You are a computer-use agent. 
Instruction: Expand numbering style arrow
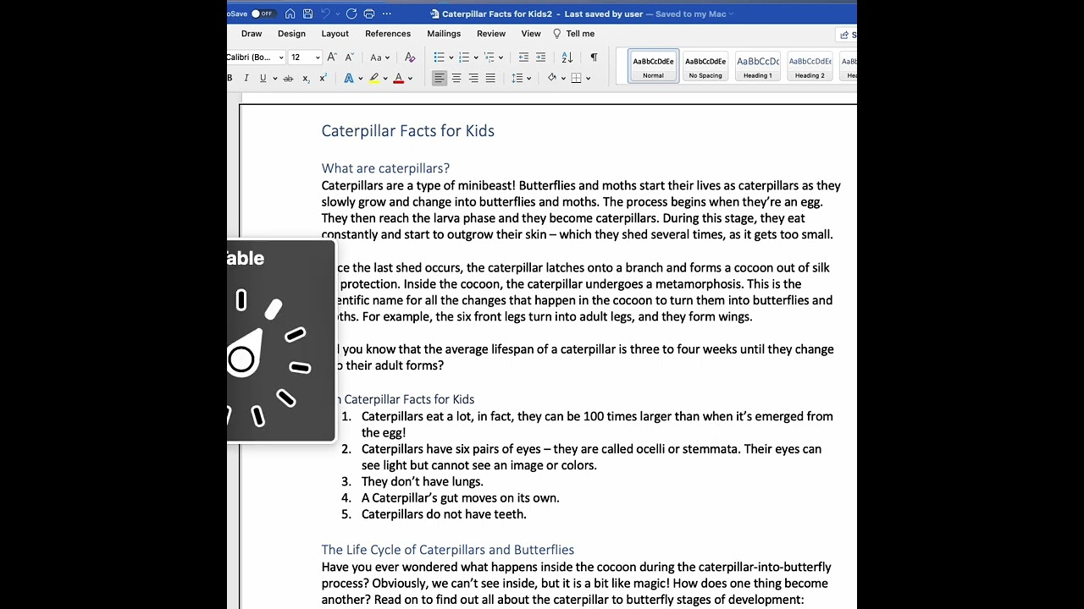pyautogui.click(x=475, y=58)
